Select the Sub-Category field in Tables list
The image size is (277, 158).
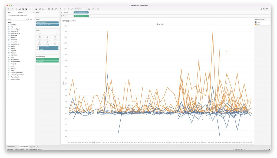[14, 59]
